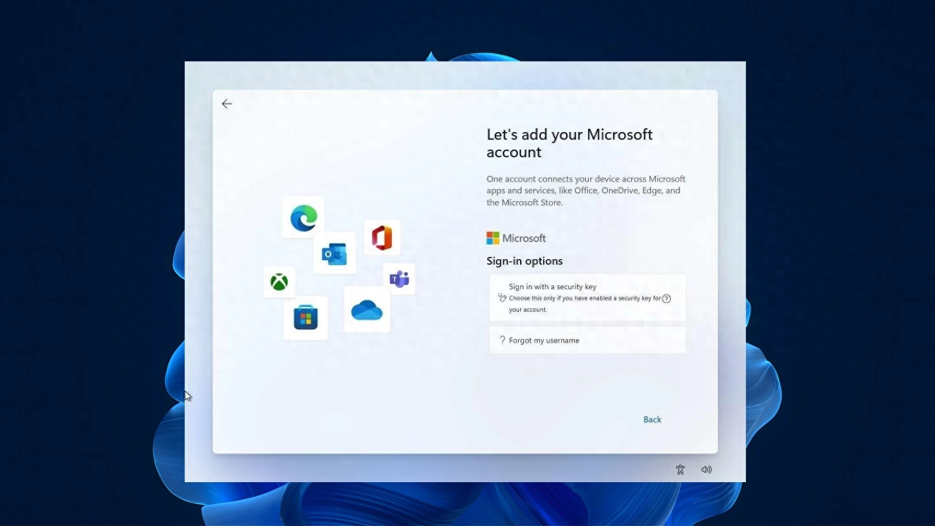Click the question mark beside Forgot my username
The height and width of the screenshot is (526, 935).
tap(503, 340)
